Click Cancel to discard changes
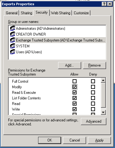Viewport: 115px width, 148px height. (x=74, y=140)
